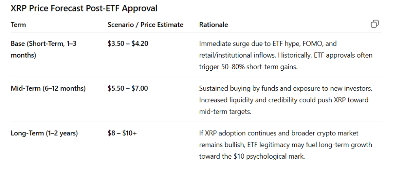
Task: Click the $5.50 – $7.00 price estimate
Action: tap(128, 88)
